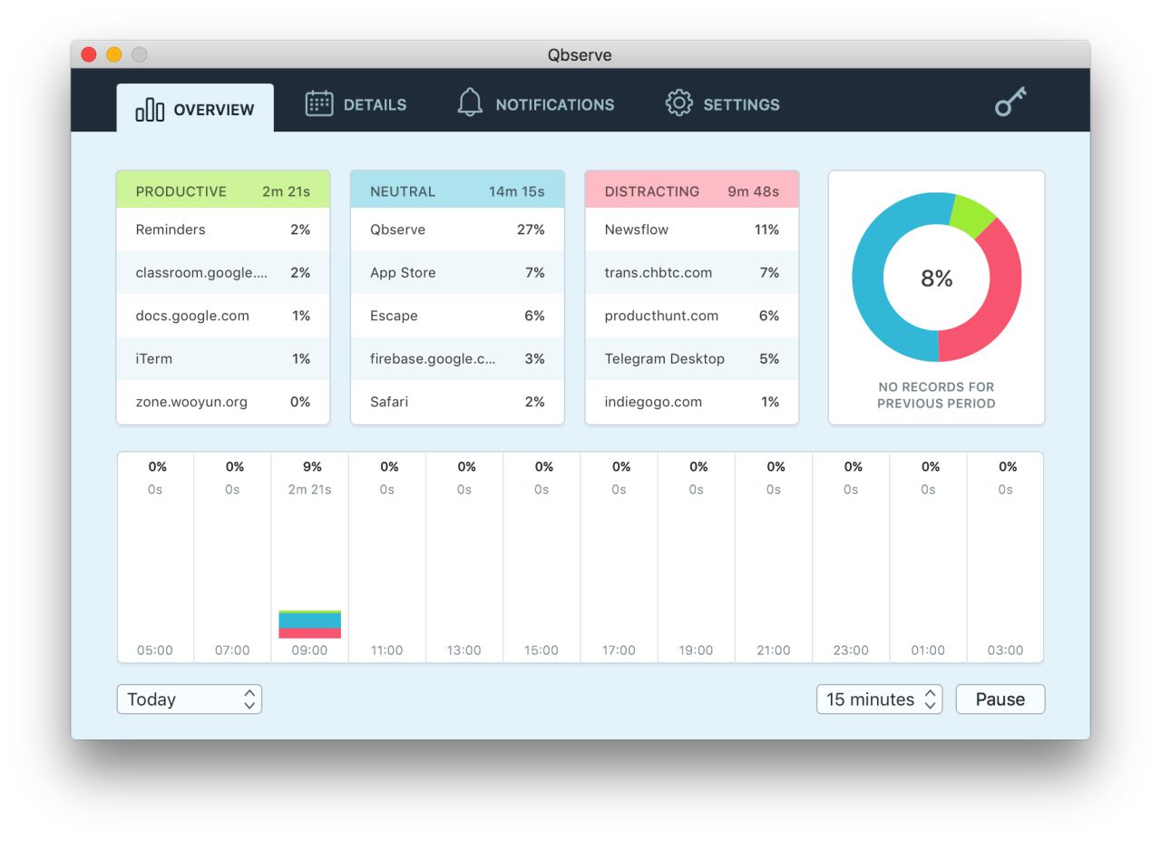Click the Neutral category header
Image resolution: width=1161 pixels, height=841 pixels.
pyautogui.click(x=457, y=191)
